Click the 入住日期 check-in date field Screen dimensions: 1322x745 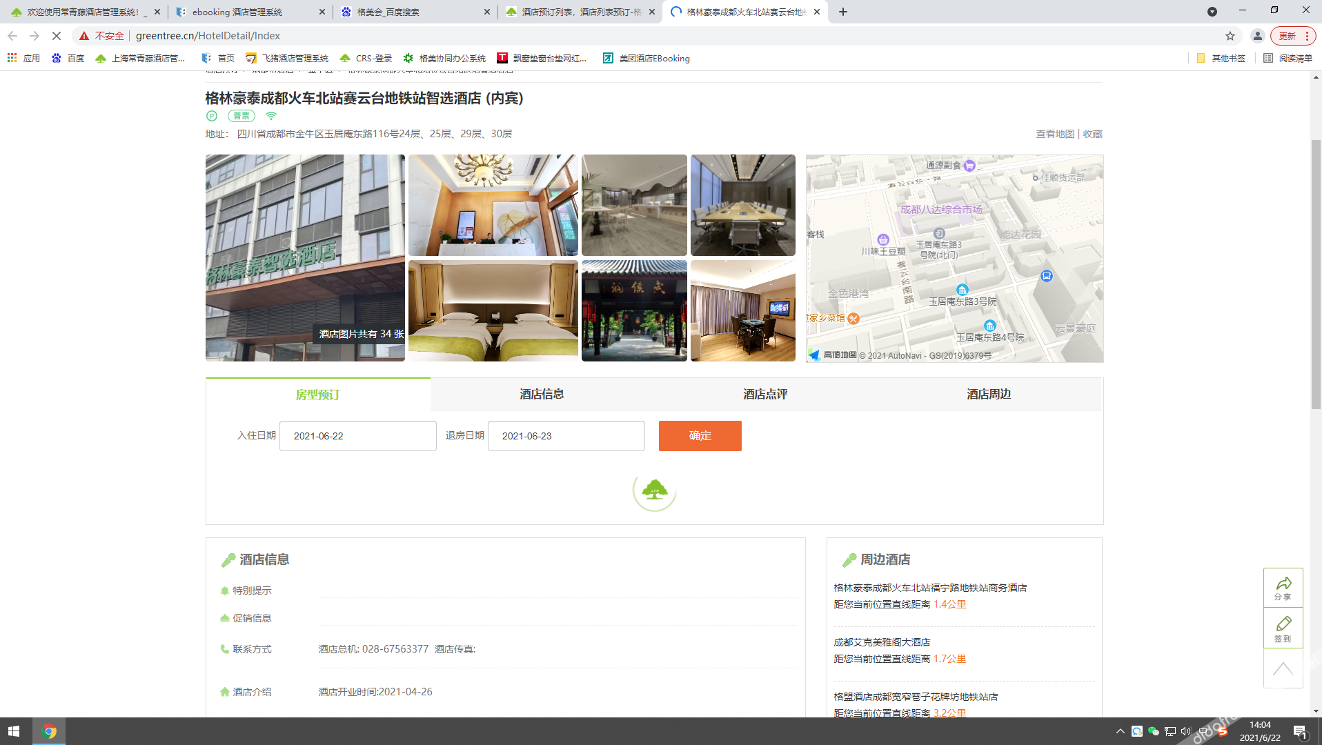358,436
